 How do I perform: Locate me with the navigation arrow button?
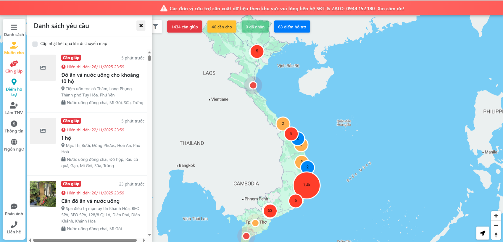(483, 233)
